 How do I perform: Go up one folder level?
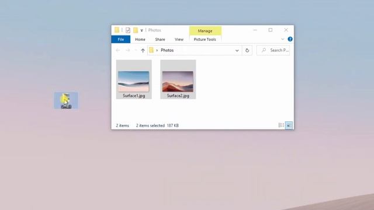[143, 50]
